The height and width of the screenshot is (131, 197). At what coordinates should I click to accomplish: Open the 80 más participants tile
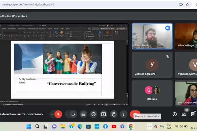(x=152, y=93)
